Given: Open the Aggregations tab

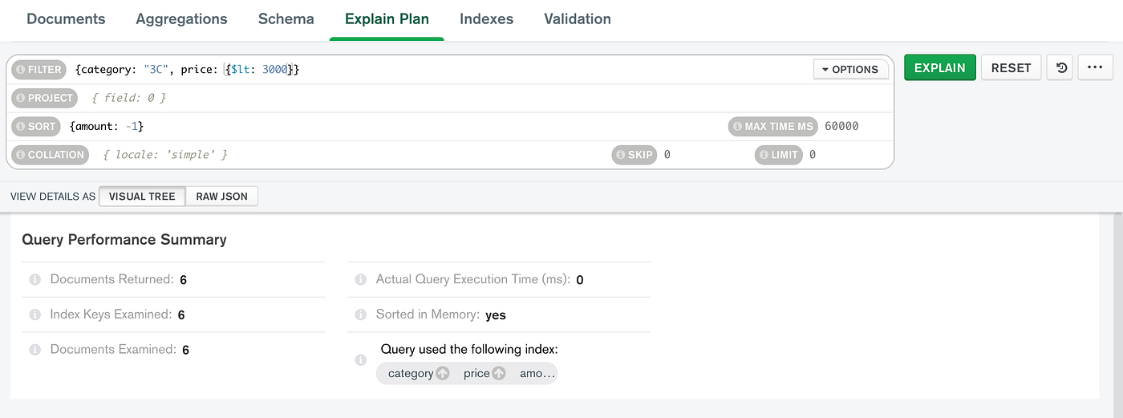Looking at the screenshot, I should click(x=181, y=19).
